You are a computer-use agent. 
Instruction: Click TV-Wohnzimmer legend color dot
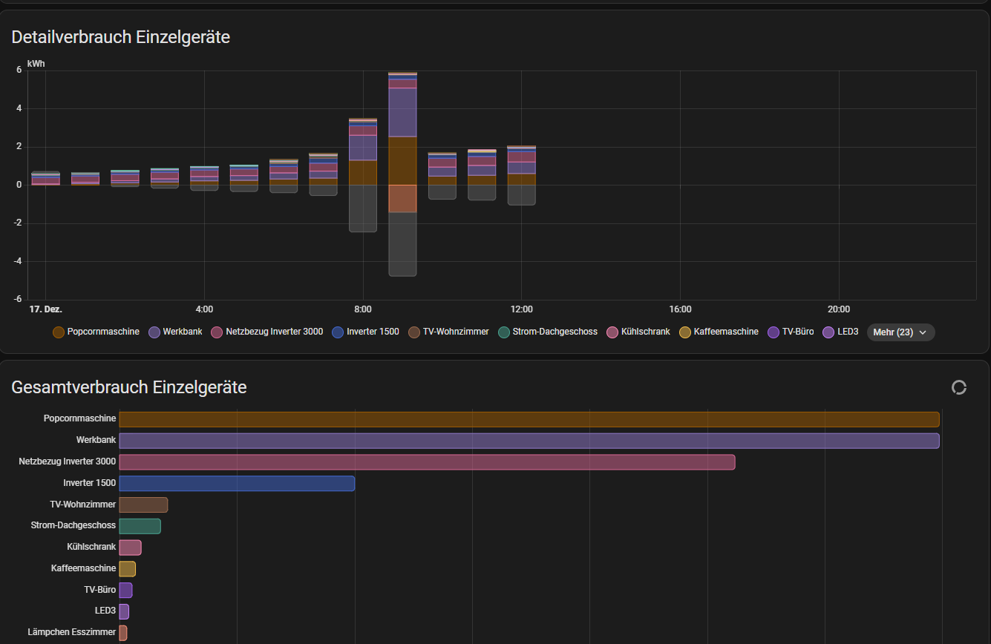[414, 332]
